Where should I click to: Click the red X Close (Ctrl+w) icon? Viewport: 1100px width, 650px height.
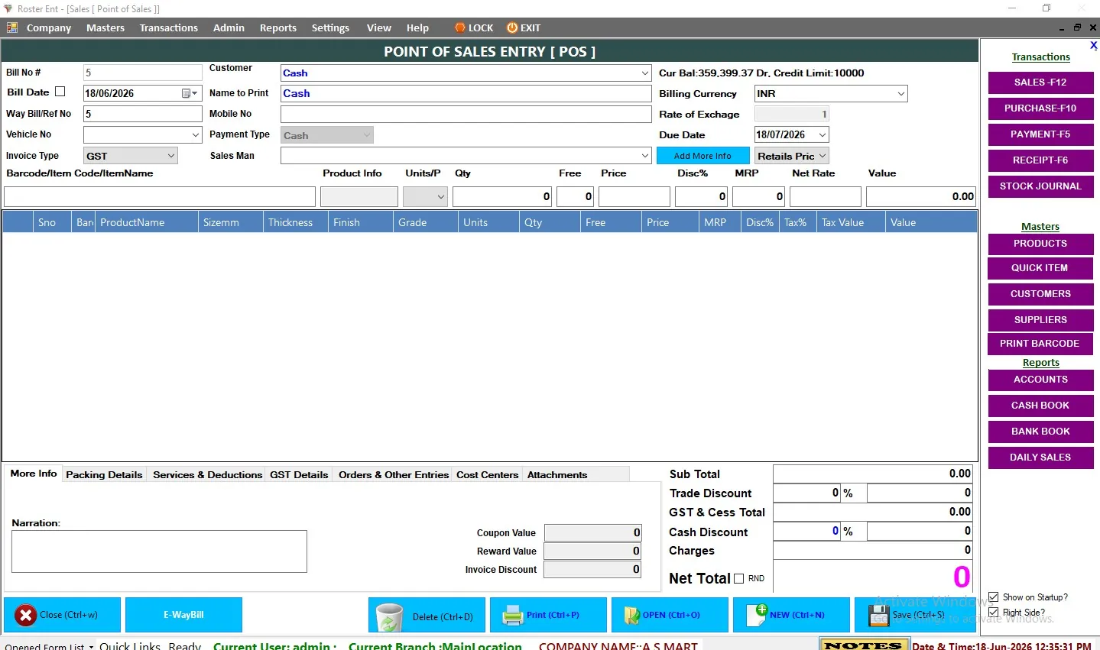click(25, 615)
